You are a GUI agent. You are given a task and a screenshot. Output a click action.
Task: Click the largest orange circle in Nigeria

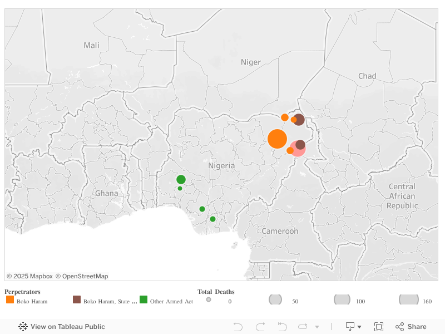click(277, 139)
